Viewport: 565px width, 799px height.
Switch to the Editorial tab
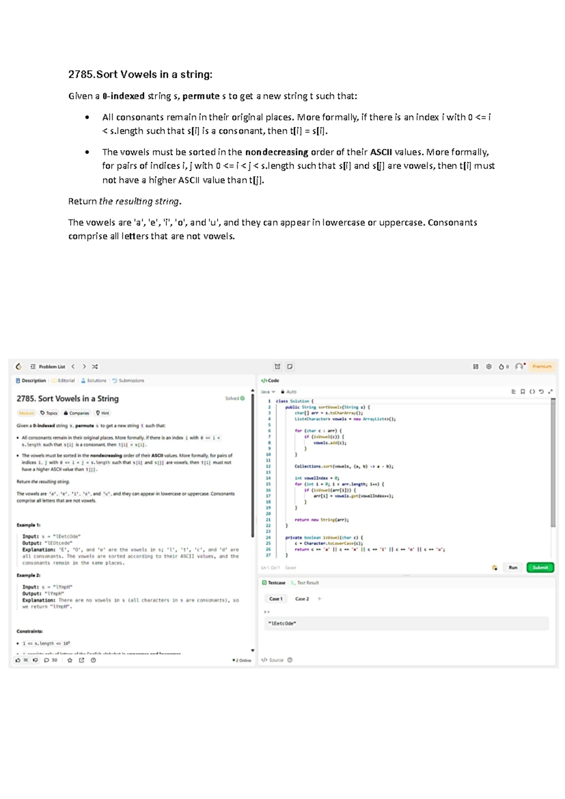[x=63, y=381]
